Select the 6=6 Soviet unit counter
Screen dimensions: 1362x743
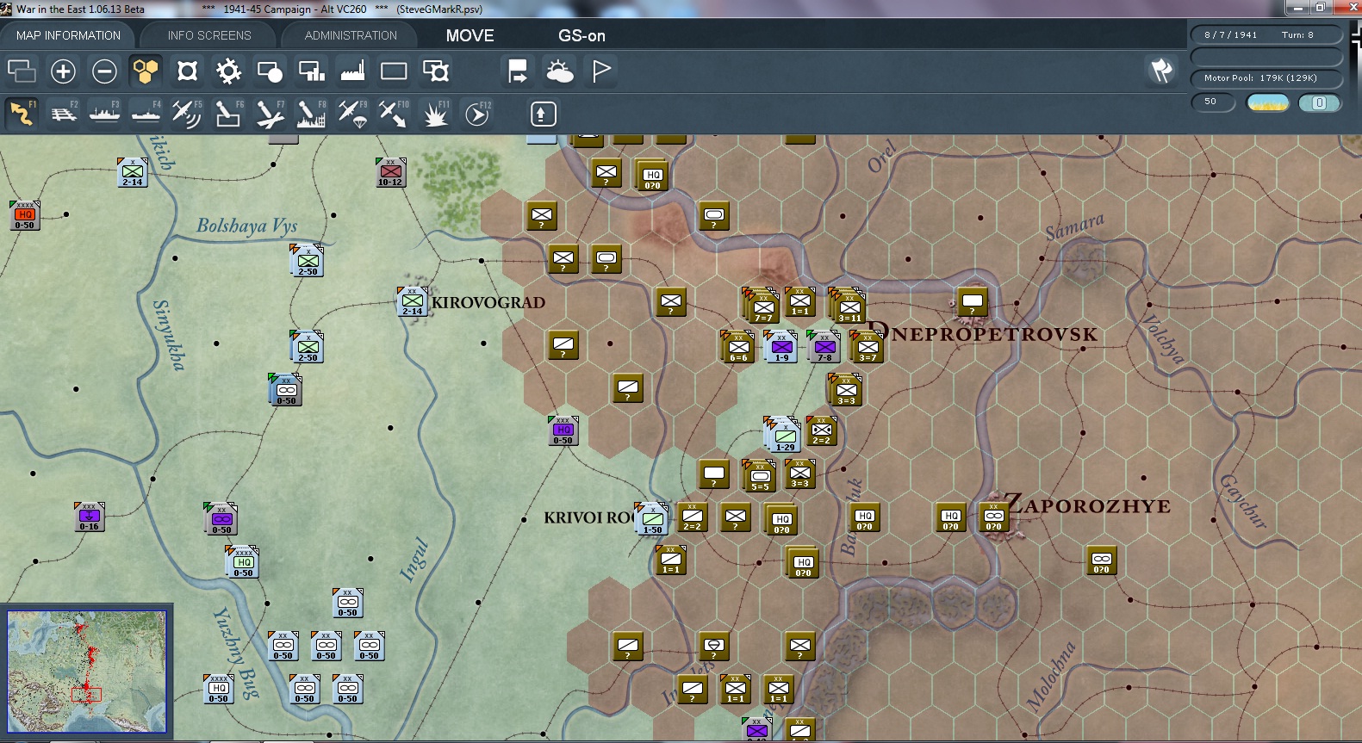[x=738, y=346]
